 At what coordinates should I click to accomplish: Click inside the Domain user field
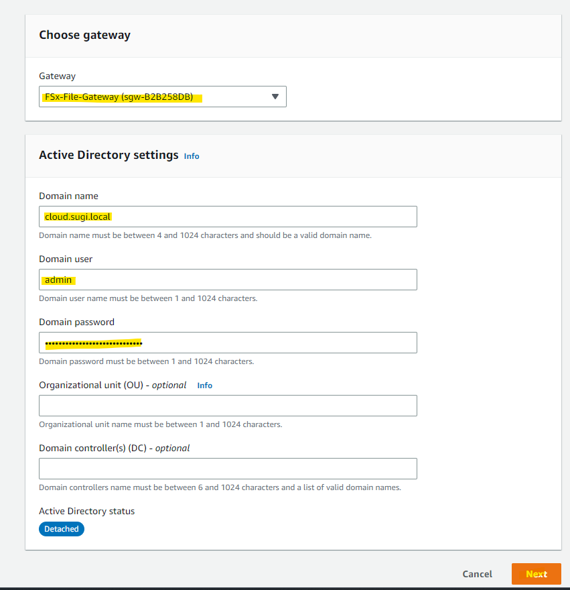coord(228,279)
